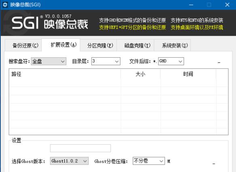This screenshot has width=236, height=172.
Task: Sort the list by 时间 column header
Action: tap(188, 74)
